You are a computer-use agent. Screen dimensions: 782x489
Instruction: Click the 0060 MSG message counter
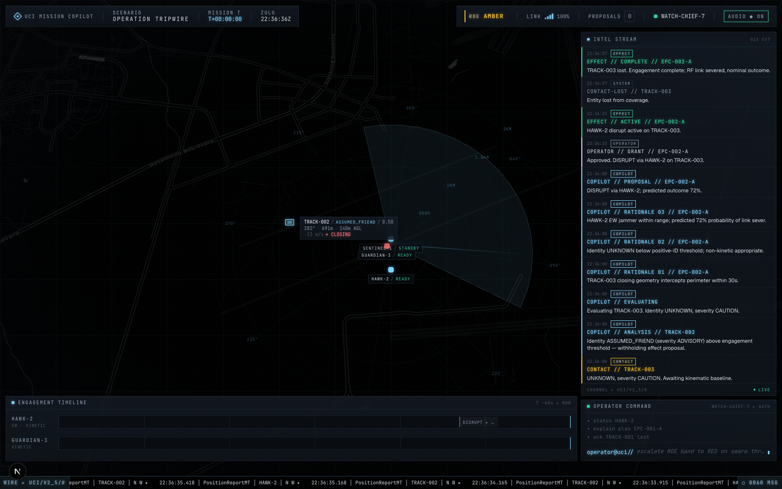click(x=760, y=482)
